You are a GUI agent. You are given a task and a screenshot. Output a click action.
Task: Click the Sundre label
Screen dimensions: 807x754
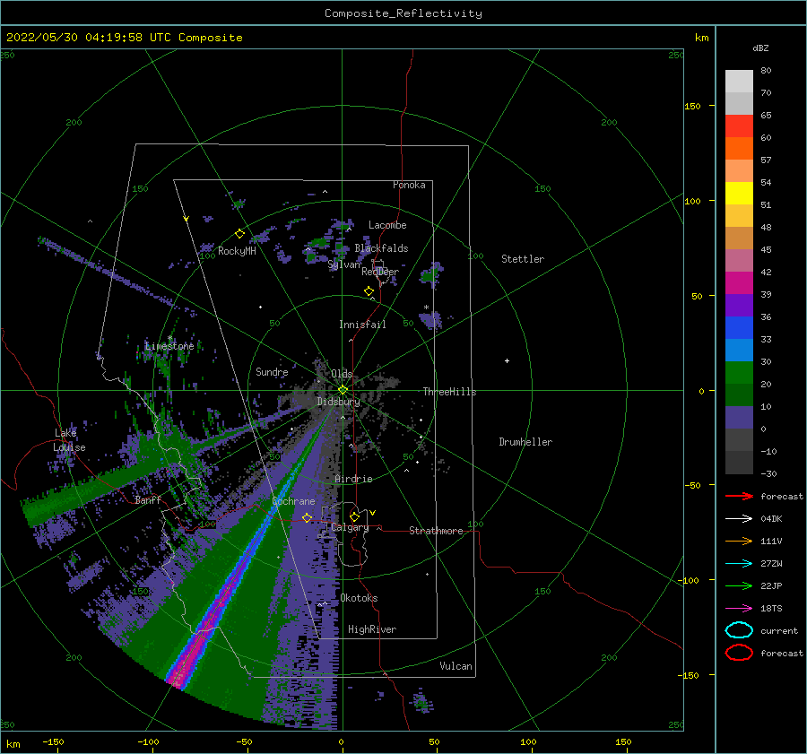(x=272, y=371)
